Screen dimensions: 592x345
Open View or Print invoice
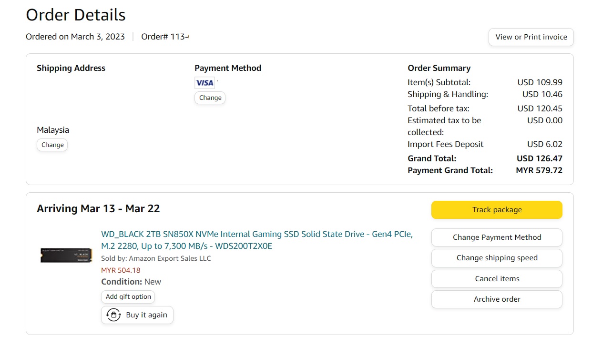[x=531, y=37]
